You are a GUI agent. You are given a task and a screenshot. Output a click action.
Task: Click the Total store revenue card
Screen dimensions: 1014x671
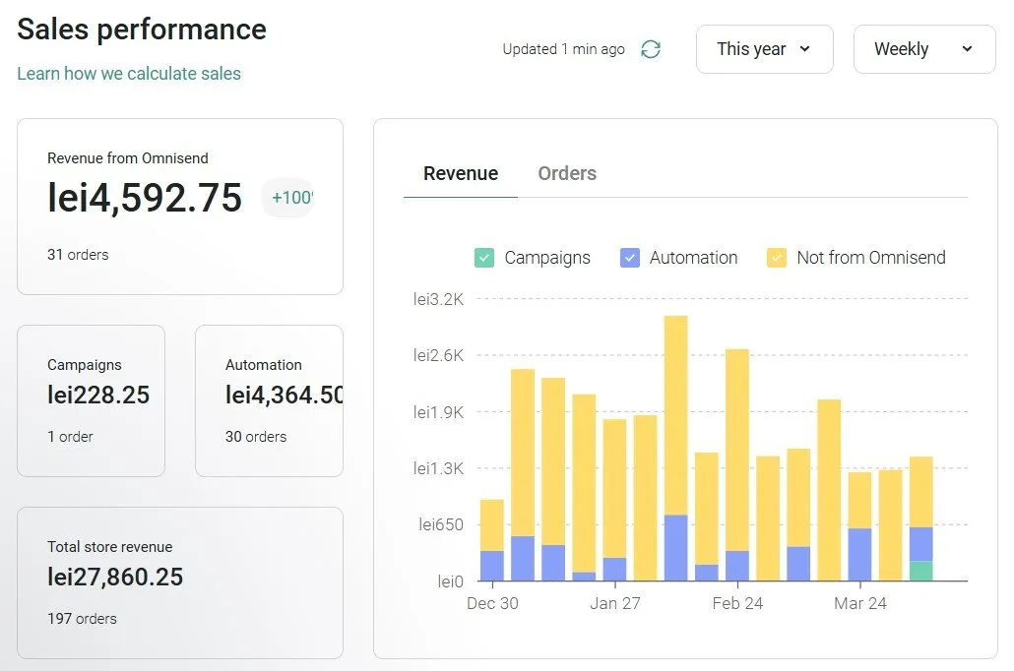coord(179,581)
